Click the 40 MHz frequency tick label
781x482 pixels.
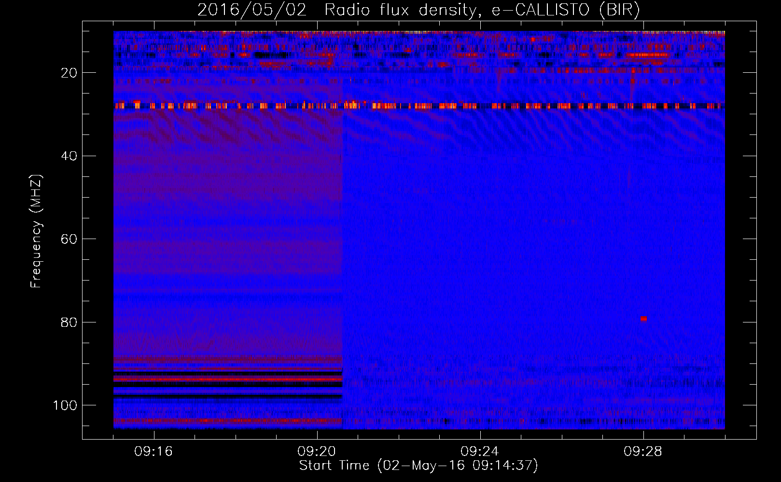click(x=70, y=156)
